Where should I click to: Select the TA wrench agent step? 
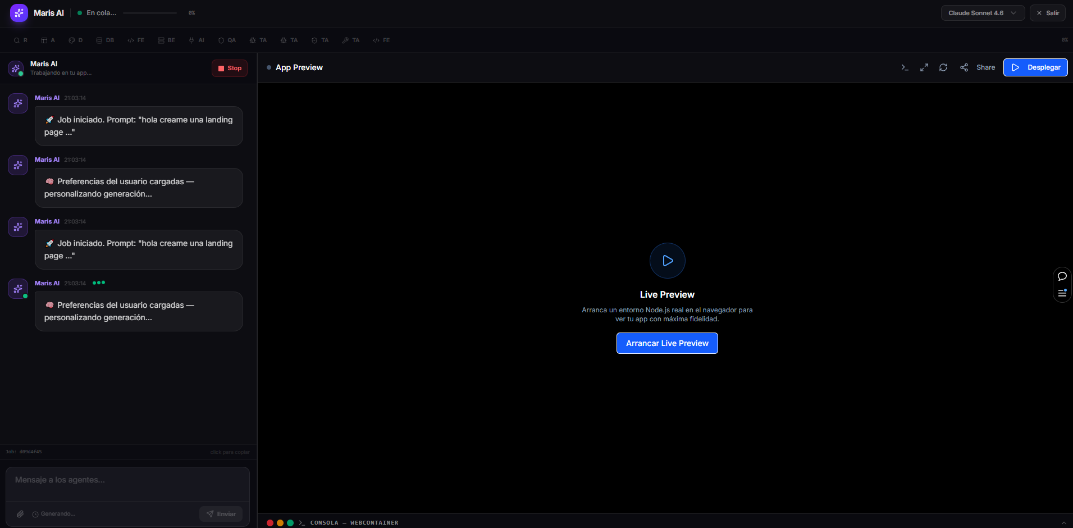(351, 40)
